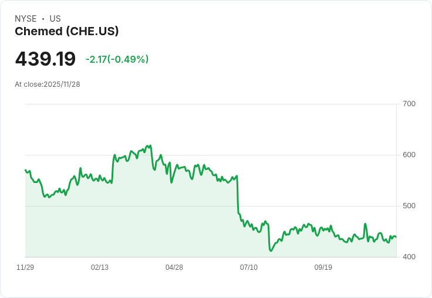Click the steep vertical drop in the line
This screenshot has height=298, width=432.
237,194
